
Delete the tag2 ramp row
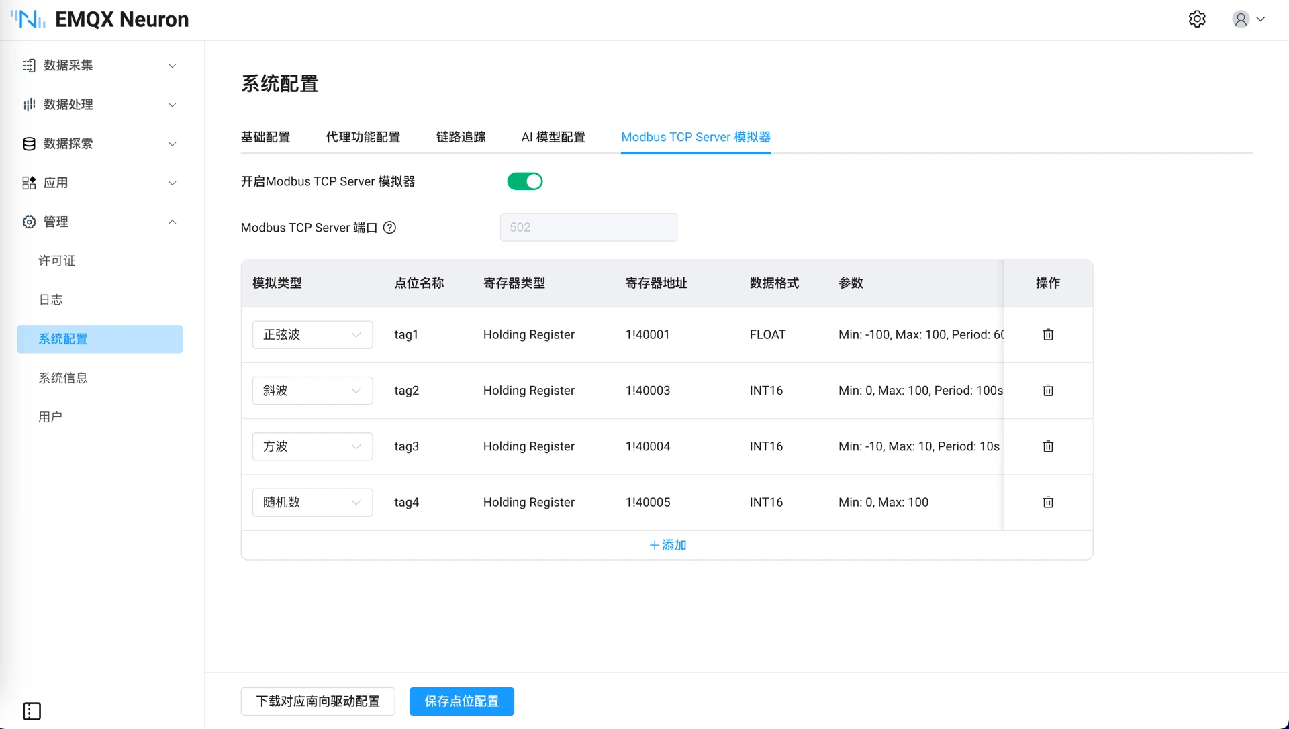1048,390
